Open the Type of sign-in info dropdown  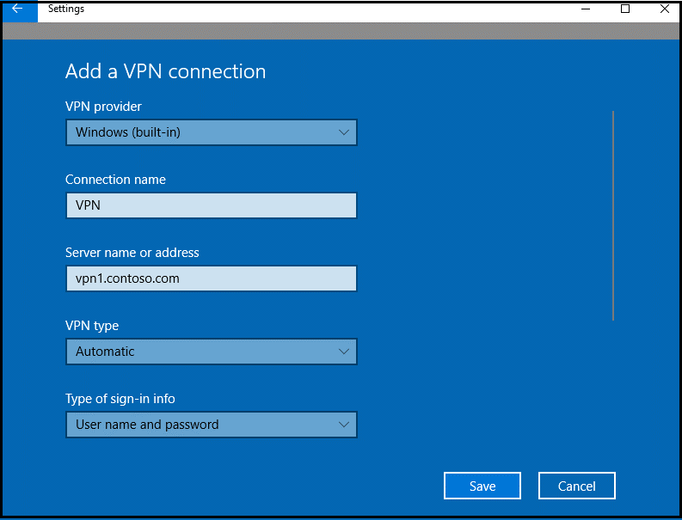pos(212,425)
